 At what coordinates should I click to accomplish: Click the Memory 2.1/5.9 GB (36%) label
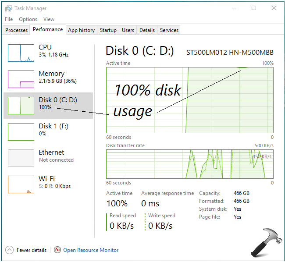tap(57, 77)
